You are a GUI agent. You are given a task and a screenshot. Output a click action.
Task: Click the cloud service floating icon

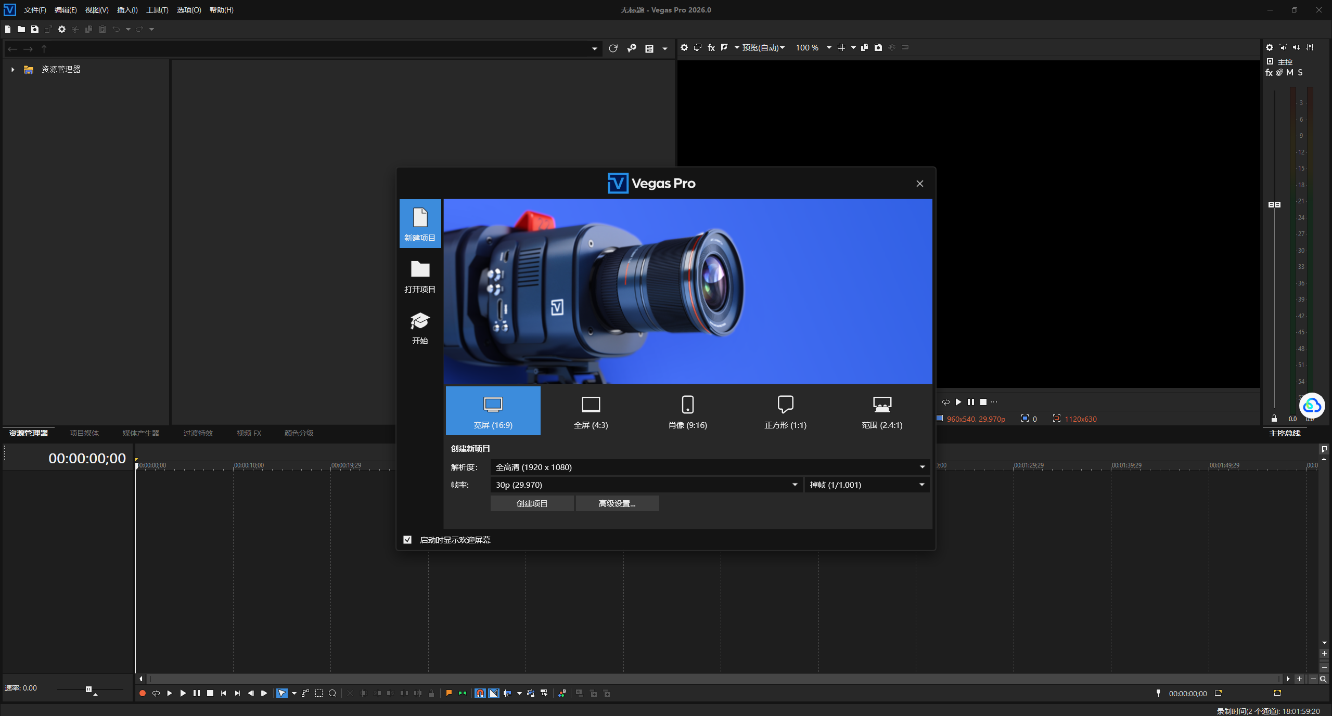pyautogui.click(x=1312, y=406)
